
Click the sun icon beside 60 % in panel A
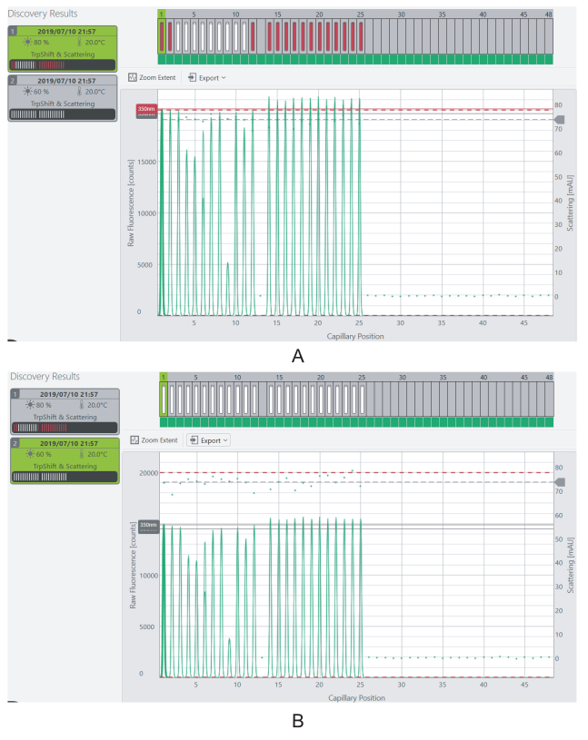pyautogui.click(x=28, y=91)
